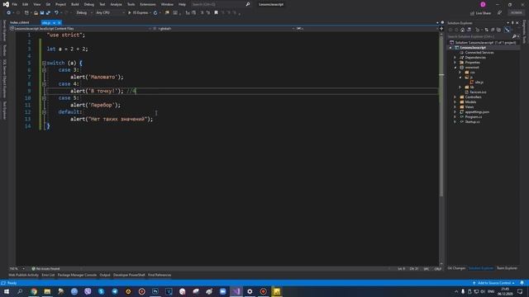
Task: Open Telegram from the taskbar
Action: 115,291
